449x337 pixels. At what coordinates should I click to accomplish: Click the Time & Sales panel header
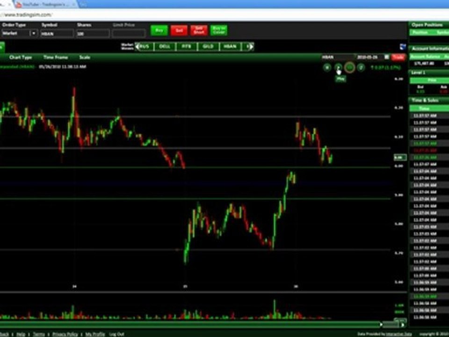pos(429,100)
